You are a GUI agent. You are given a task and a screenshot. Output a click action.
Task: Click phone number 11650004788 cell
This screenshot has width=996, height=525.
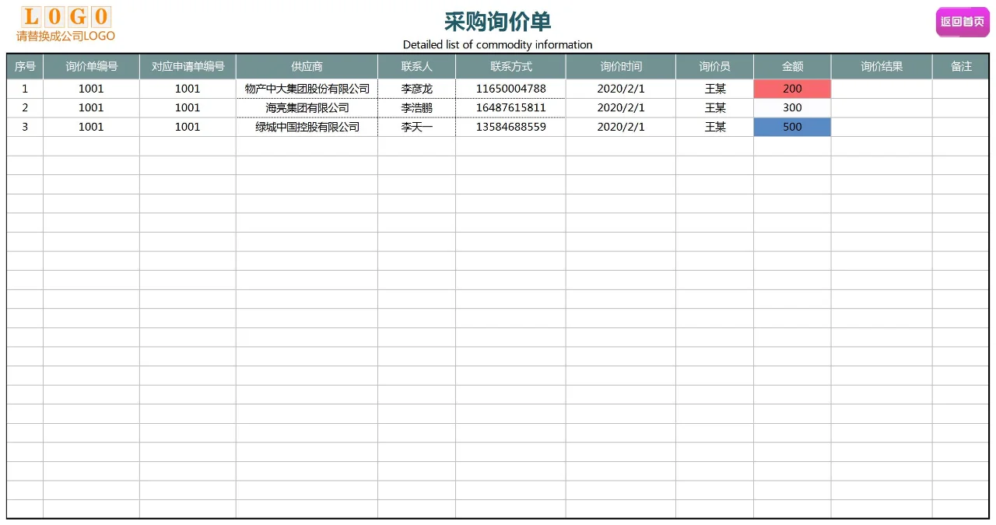[x=510, y=88]
